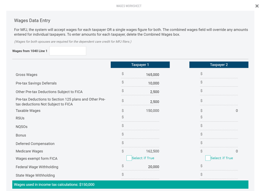Click the wages used in income tax banner
The height and width of the screenshot is (191, 261).
coord(130,185)
